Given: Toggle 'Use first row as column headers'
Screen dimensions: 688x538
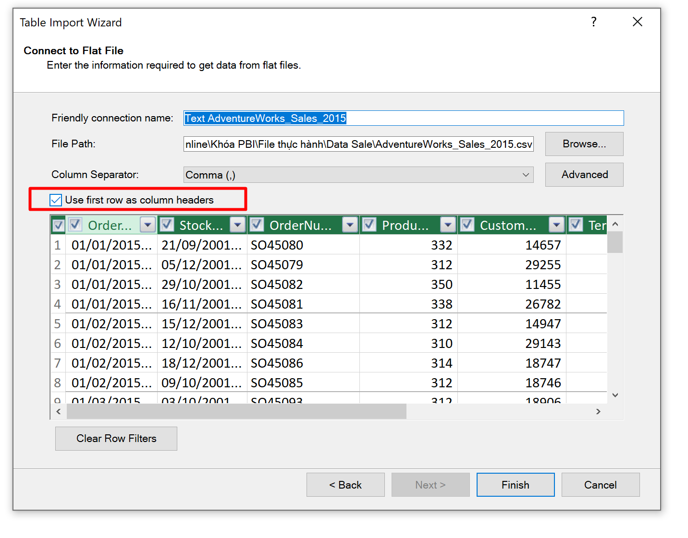Looking at the screenshot, I should pyautogui.click(x=56, y=200).
